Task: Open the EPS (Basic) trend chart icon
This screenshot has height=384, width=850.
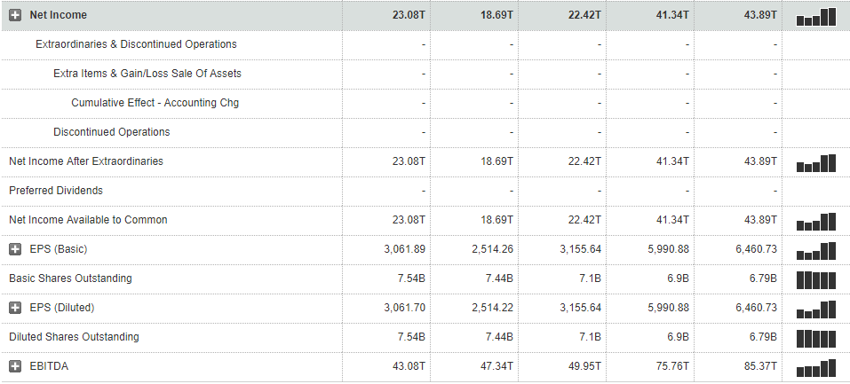Action: [816, 250]
